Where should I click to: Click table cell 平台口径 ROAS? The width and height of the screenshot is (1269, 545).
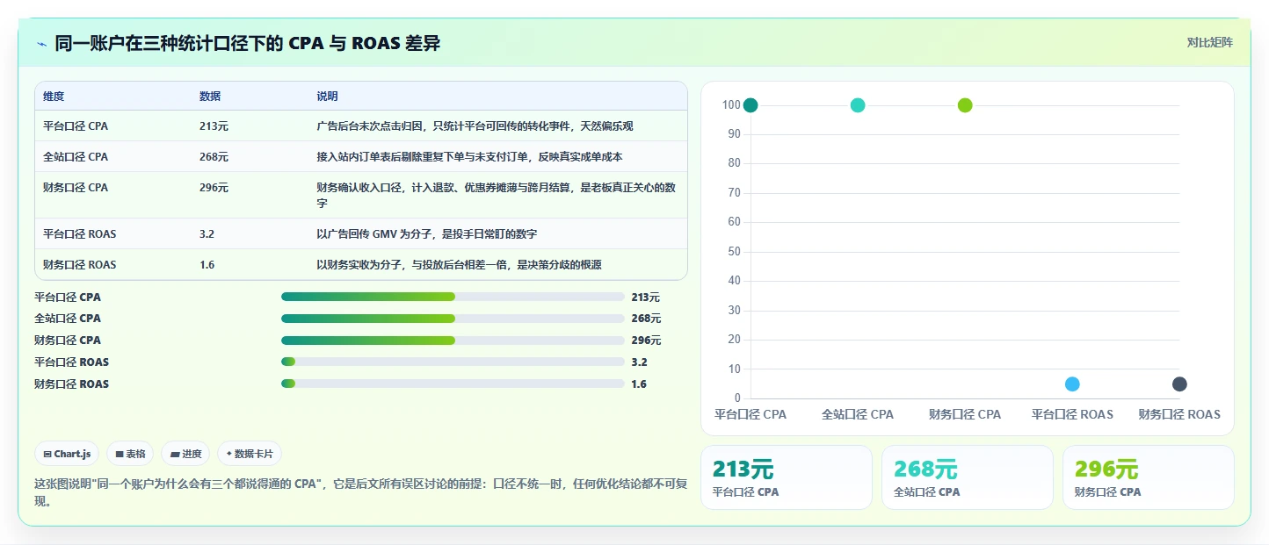click(79, 234)
